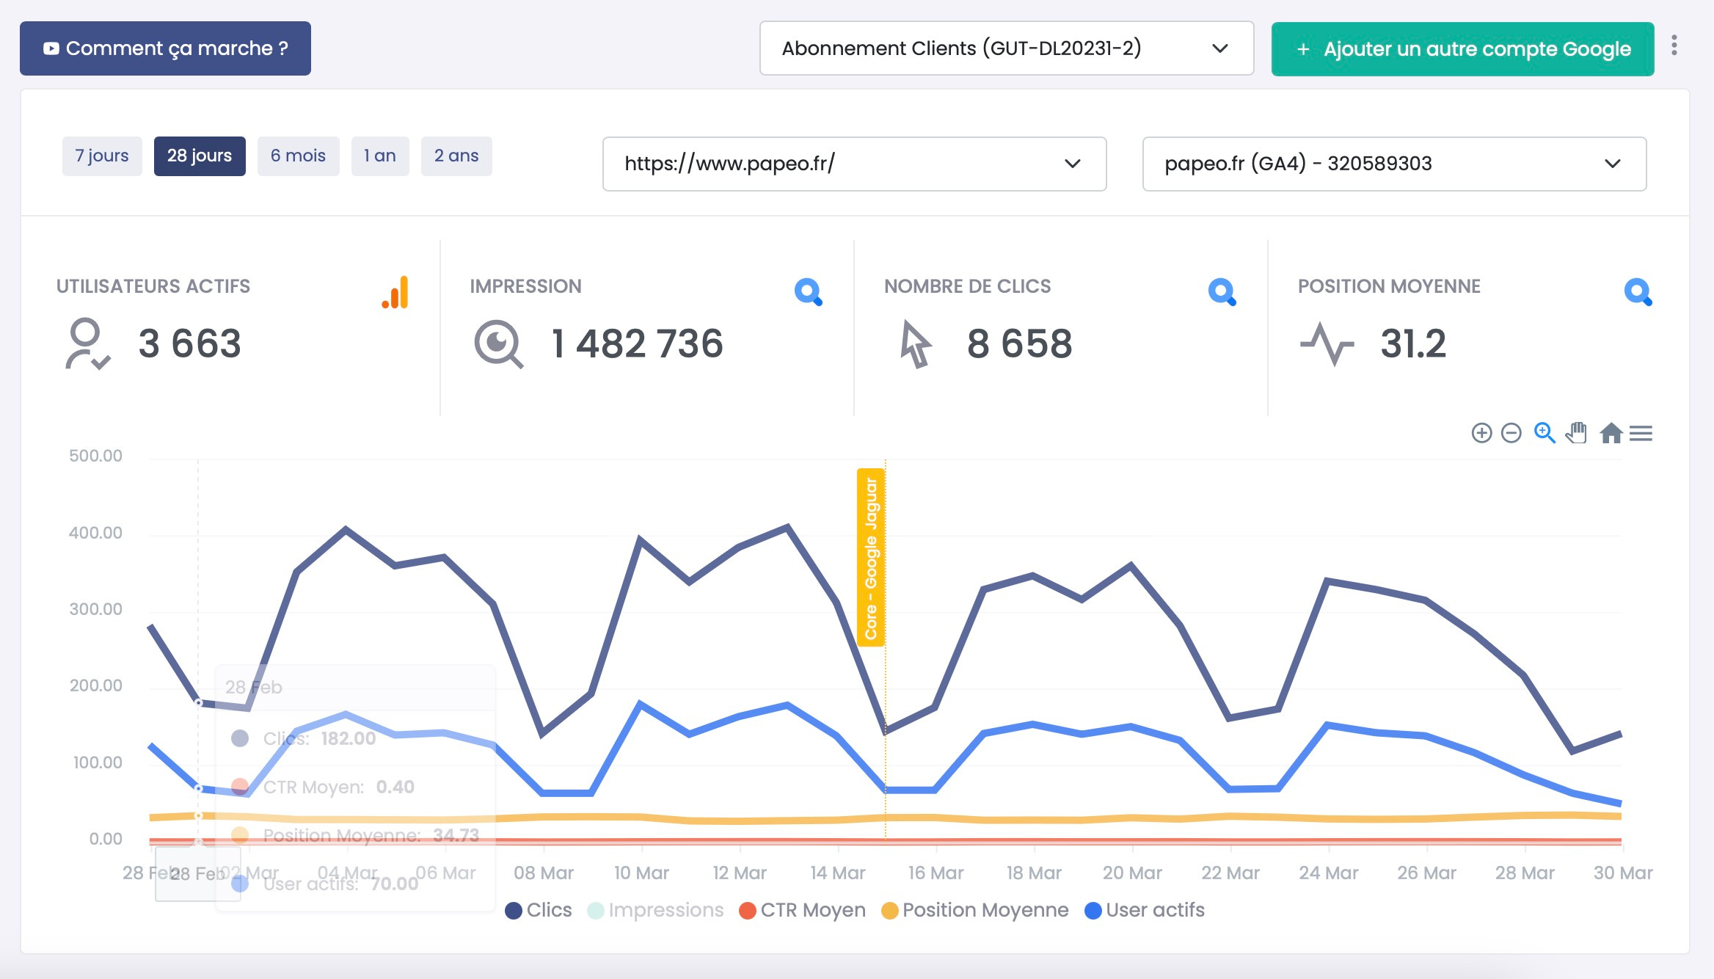Click Ajouter un autre compte Google

(x=1462, y=49)
